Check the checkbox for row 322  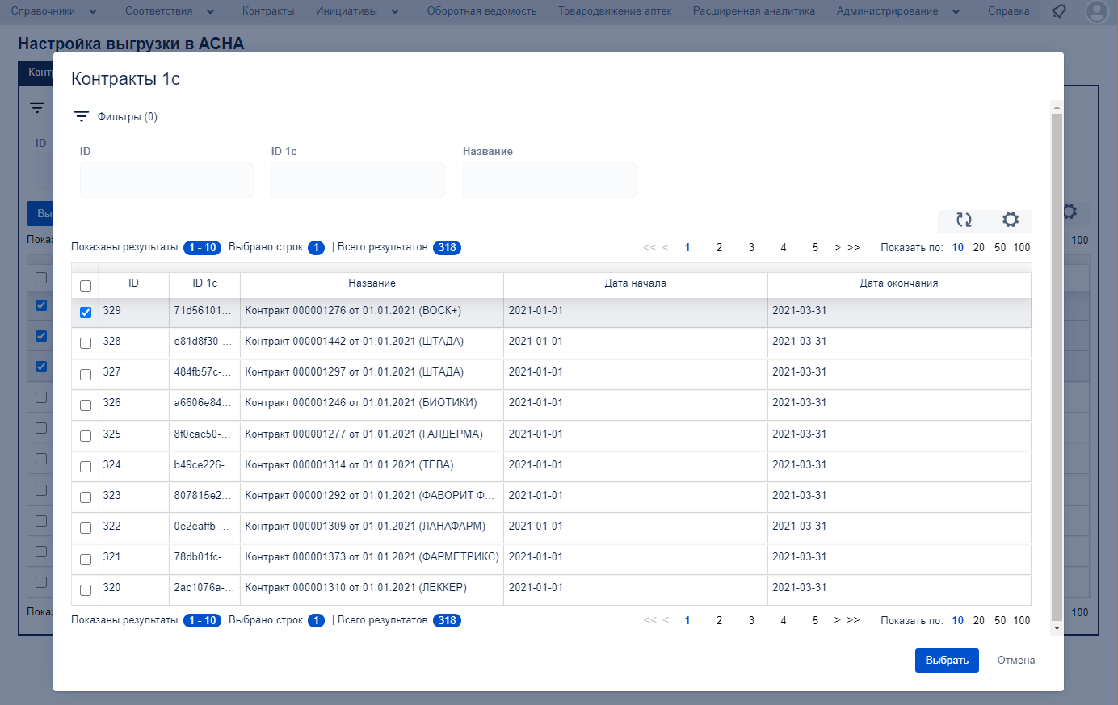point(86,527)
